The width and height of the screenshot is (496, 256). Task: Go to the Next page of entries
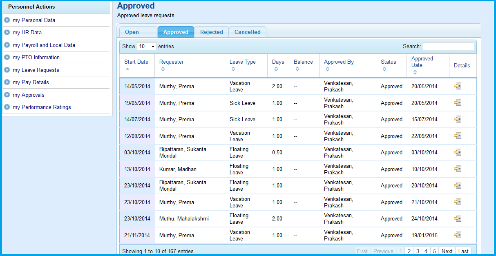(447, 251)
